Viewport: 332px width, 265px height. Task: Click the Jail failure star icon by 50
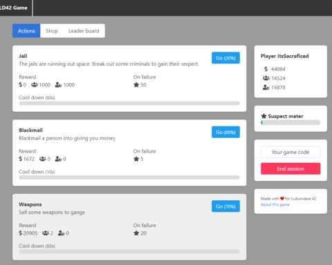click(136, 85)
